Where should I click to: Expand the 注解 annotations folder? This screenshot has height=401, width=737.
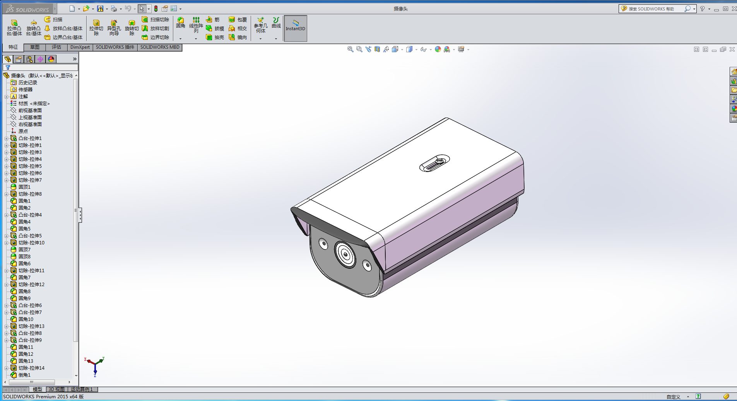(6, 97)
